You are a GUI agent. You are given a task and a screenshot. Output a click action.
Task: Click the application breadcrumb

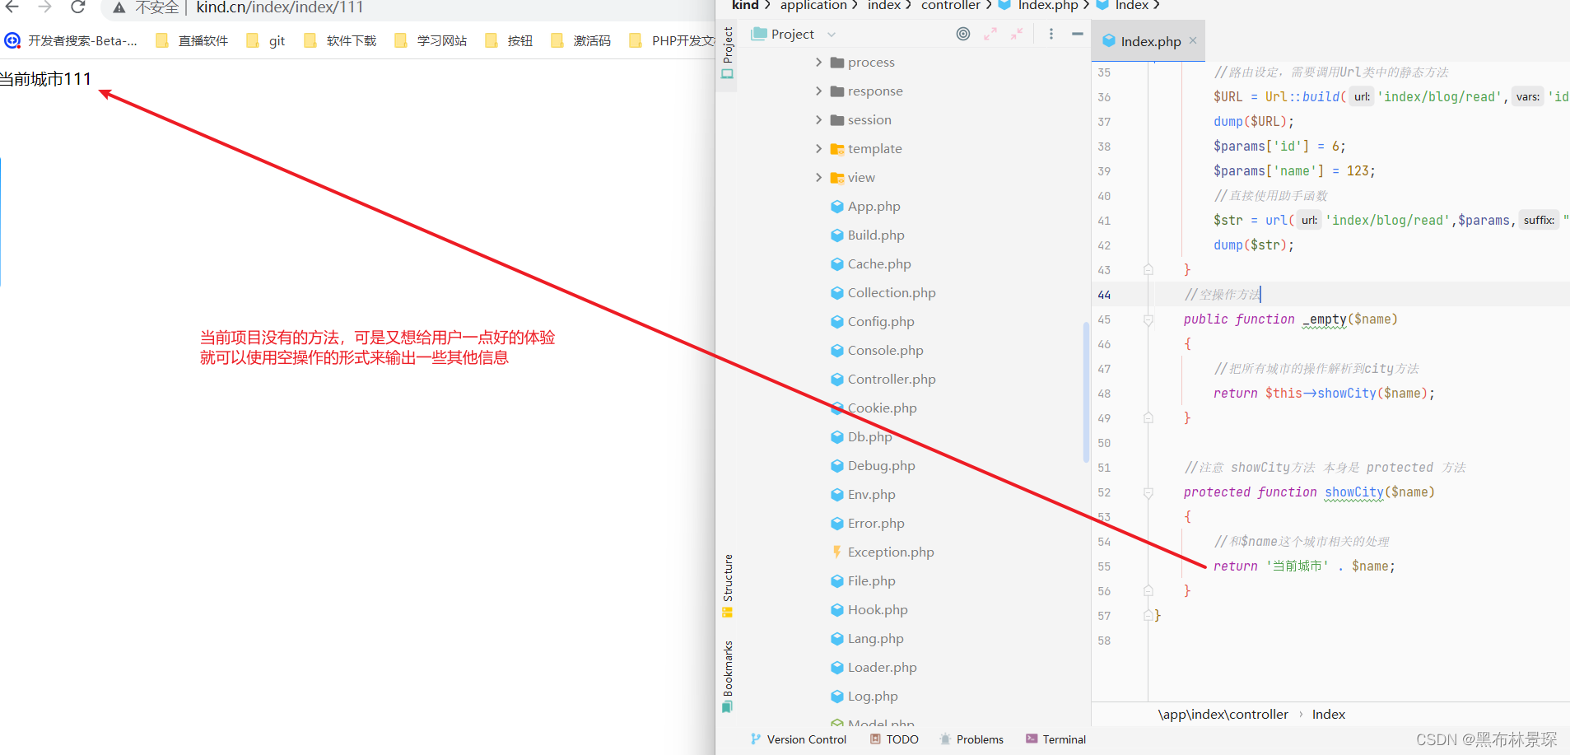813,6
